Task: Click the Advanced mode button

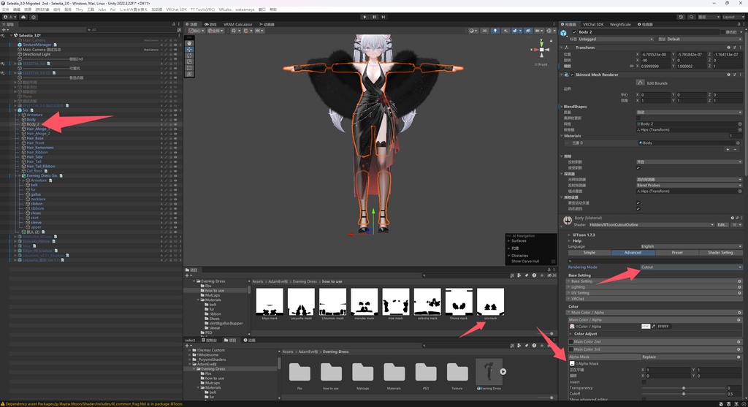Action: [633, 252]
